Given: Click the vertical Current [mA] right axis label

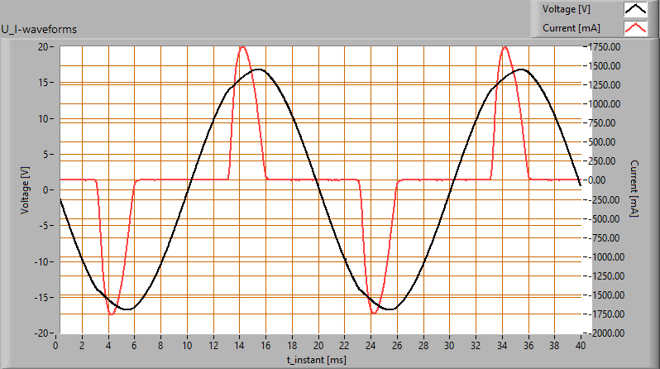Looking at the screenshot, I should click(x=634, y=189).
